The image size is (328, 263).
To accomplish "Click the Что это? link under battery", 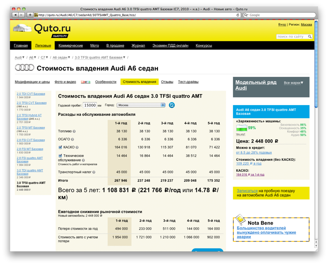I will (x=240, y=135).
